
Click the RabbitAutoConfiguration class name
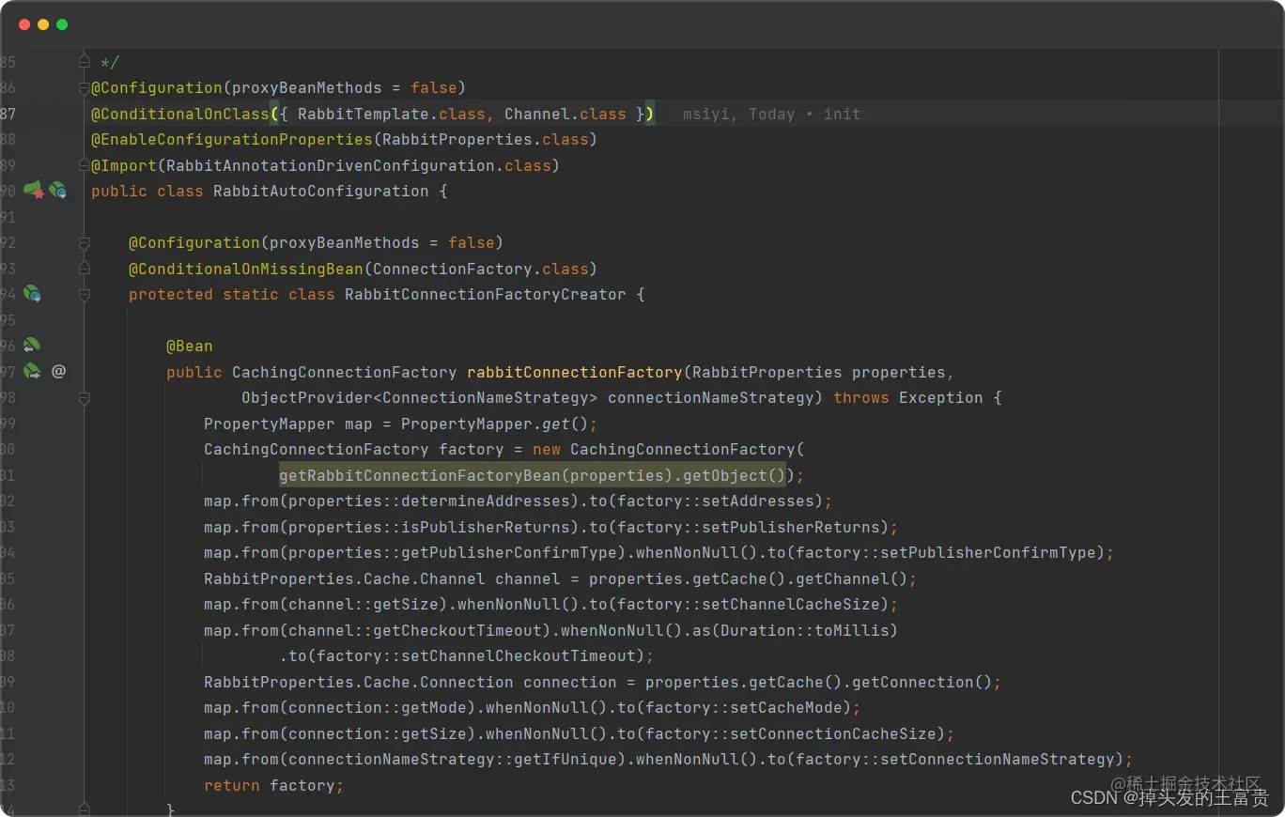point(321,191)
